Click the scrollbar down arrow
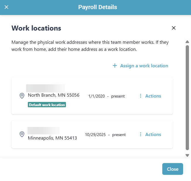 tap(187, 155)
